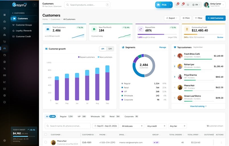The height and width of the screenshot is (146, 229).
Task: Click the cash banknote sidebar icon
Action: coord(5,75)
